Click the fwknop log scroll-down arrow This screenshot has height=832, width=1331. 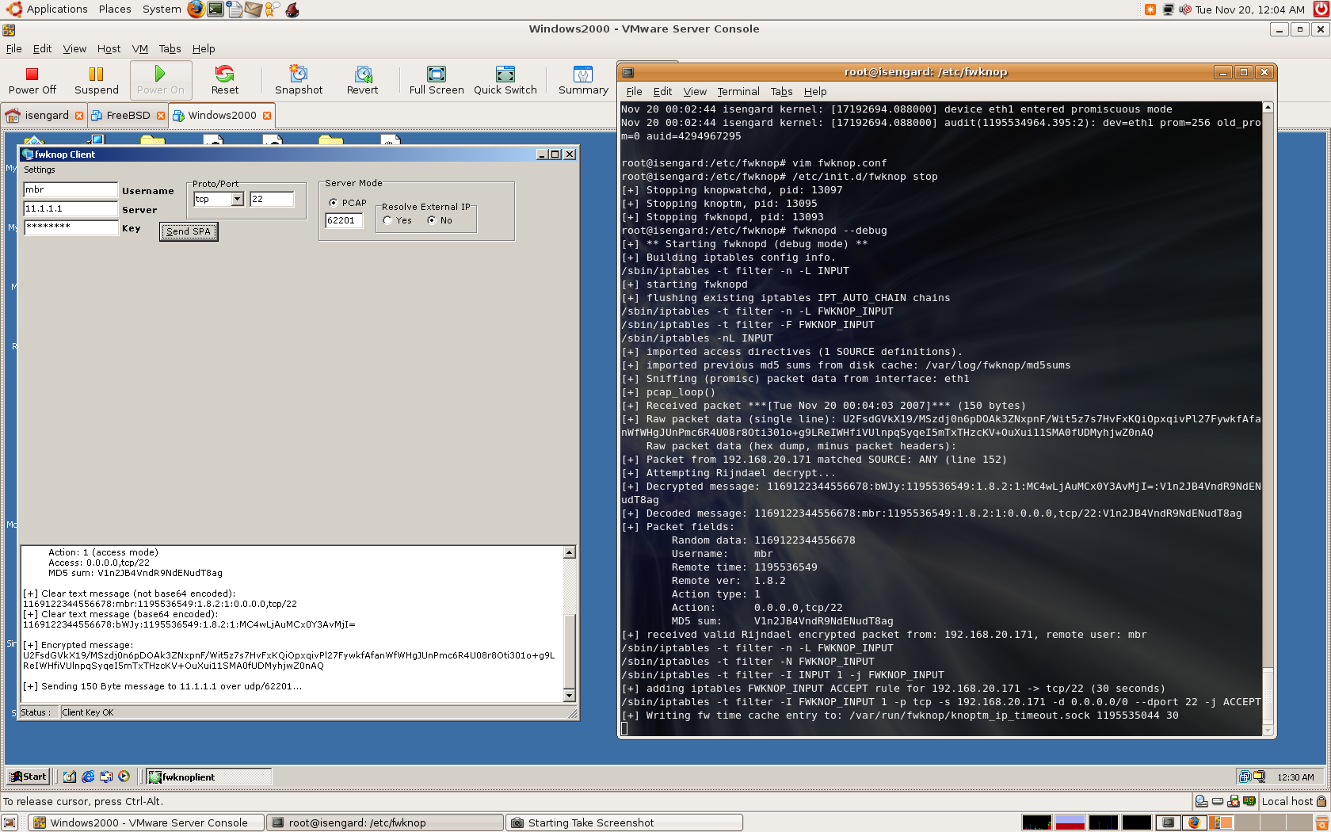pyautogui.click(x=569, y=695)
